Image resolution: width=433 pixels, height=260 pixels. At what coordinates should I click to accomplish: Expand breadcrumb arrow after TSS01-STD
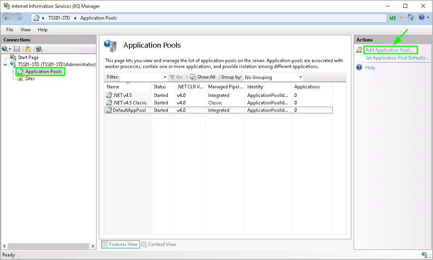coord(75,18)
